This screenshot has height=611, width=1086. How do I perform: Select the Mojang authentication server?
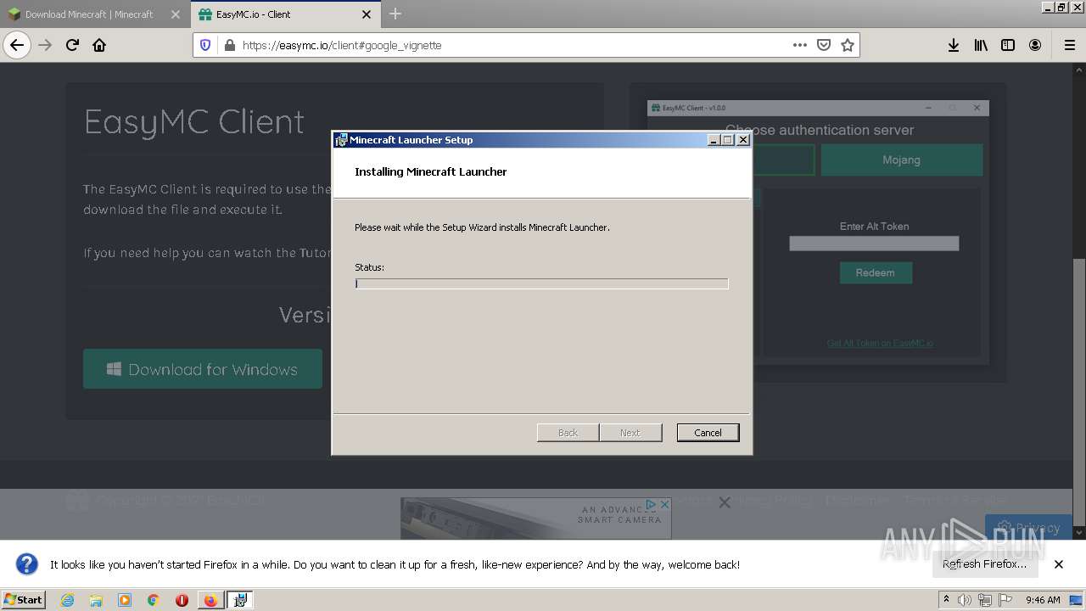[901, 160]
